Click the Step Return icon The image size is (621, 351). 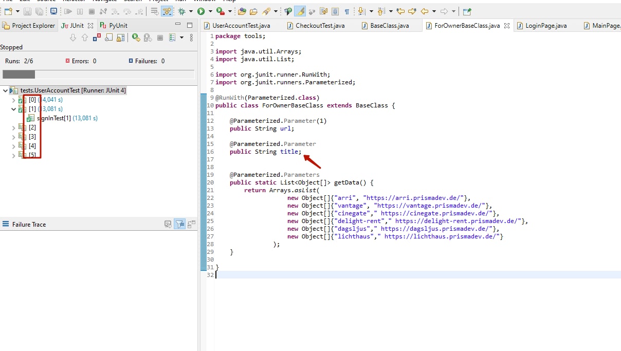point(139,11)
